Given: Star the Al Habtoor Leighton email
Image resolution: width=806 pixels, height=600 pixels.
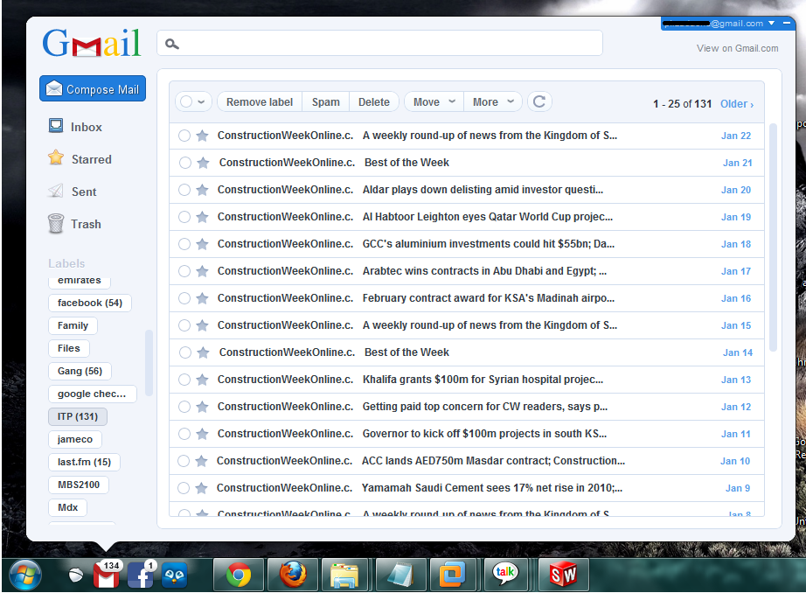Looking at the screenshot, I should [x=203, y=217].
